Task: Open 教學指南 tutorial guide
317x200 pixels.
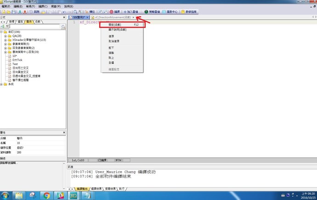Action: click(189, 12)
